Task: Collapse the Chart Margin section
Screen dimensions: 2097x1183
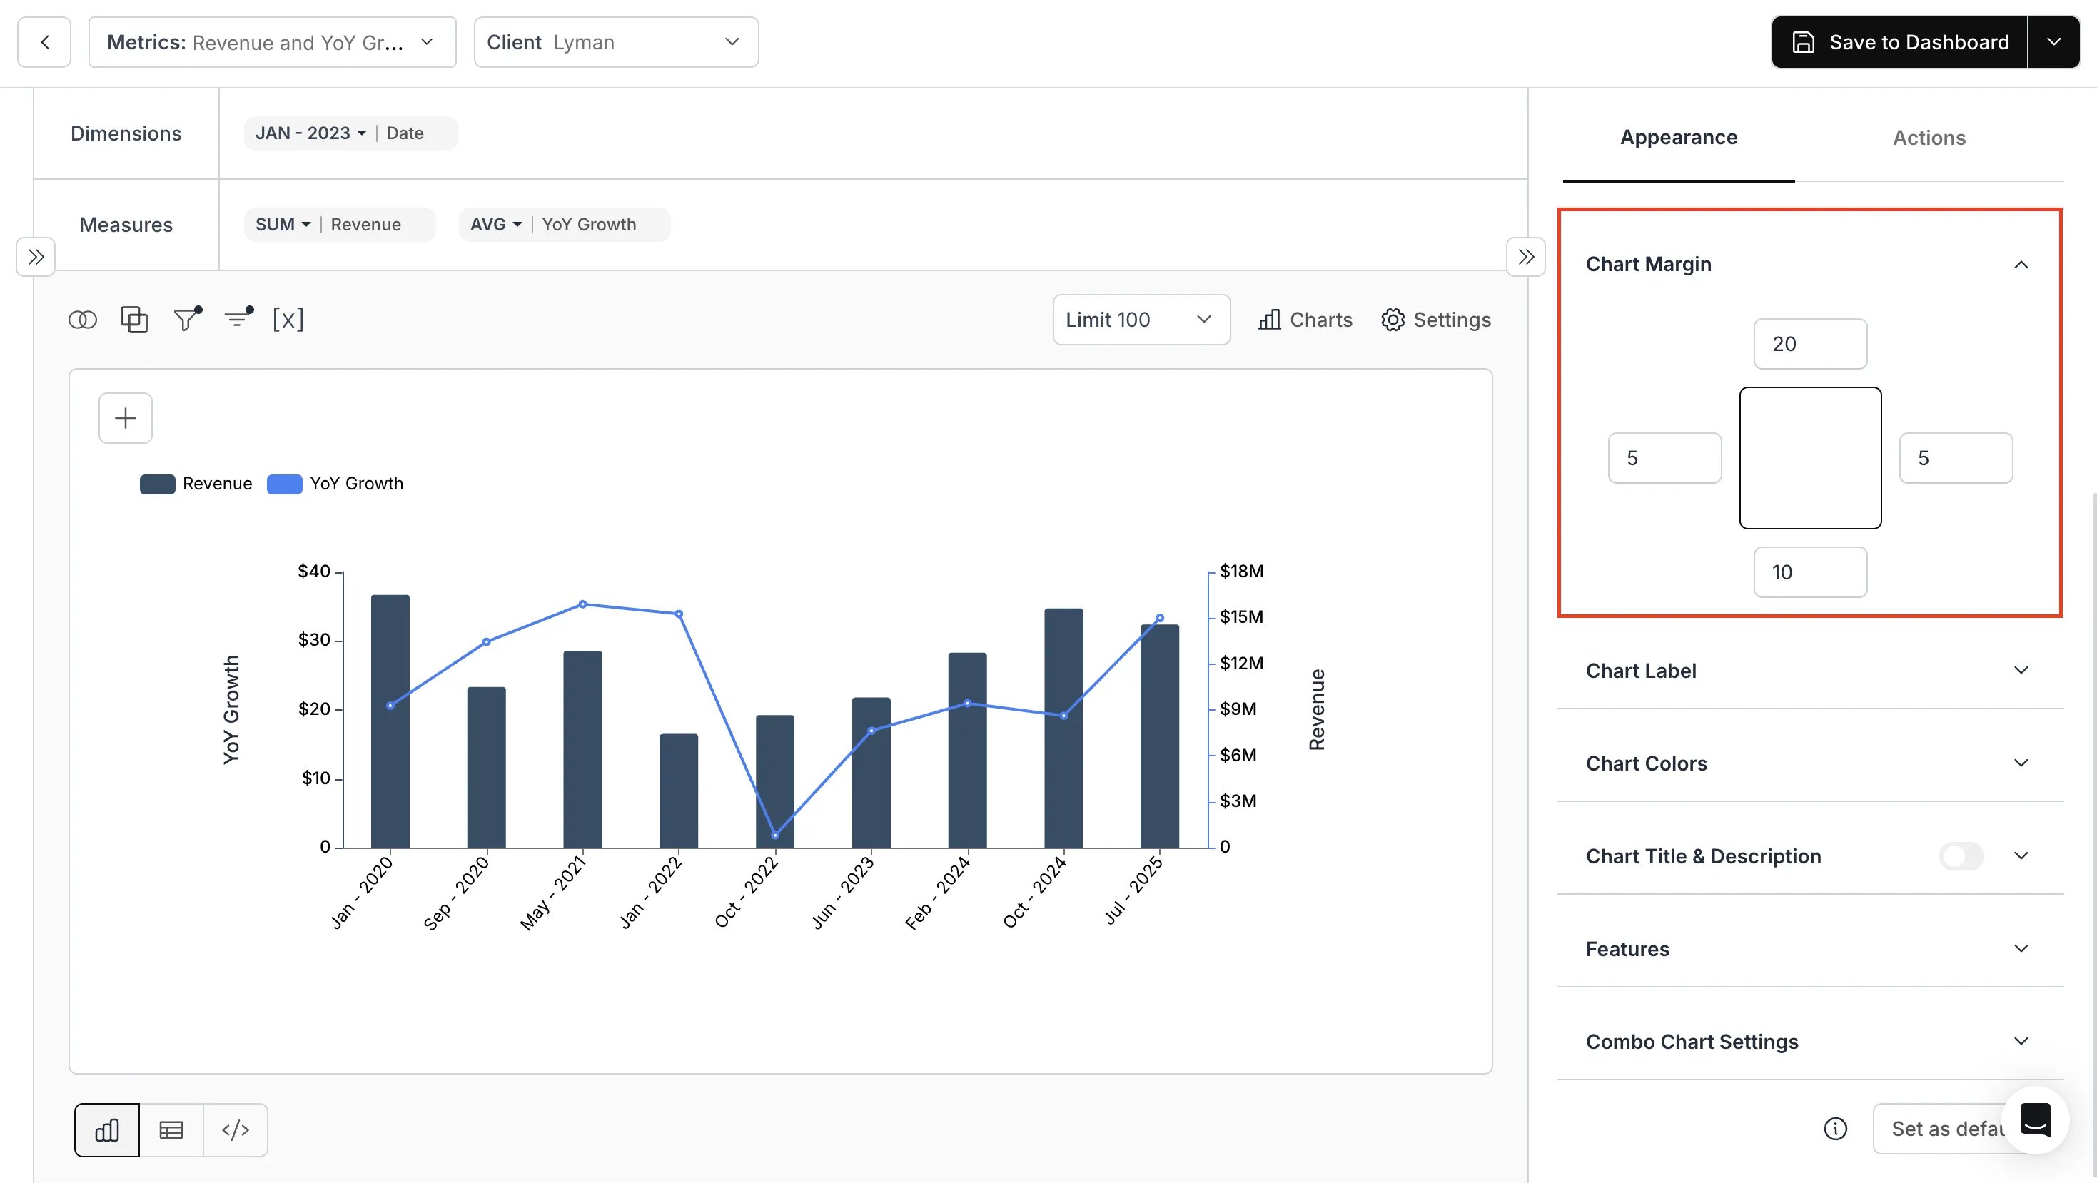Action: click(2021, 265)
